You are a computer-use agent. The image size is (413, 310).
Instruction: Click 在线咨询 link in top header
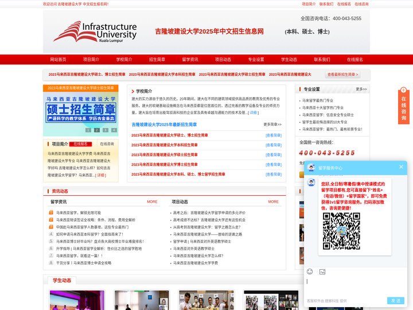tap(361, 4)
